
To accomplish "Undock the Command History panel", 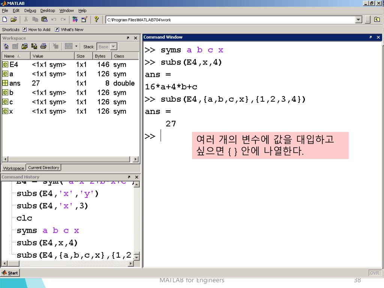I will [129, 177].
